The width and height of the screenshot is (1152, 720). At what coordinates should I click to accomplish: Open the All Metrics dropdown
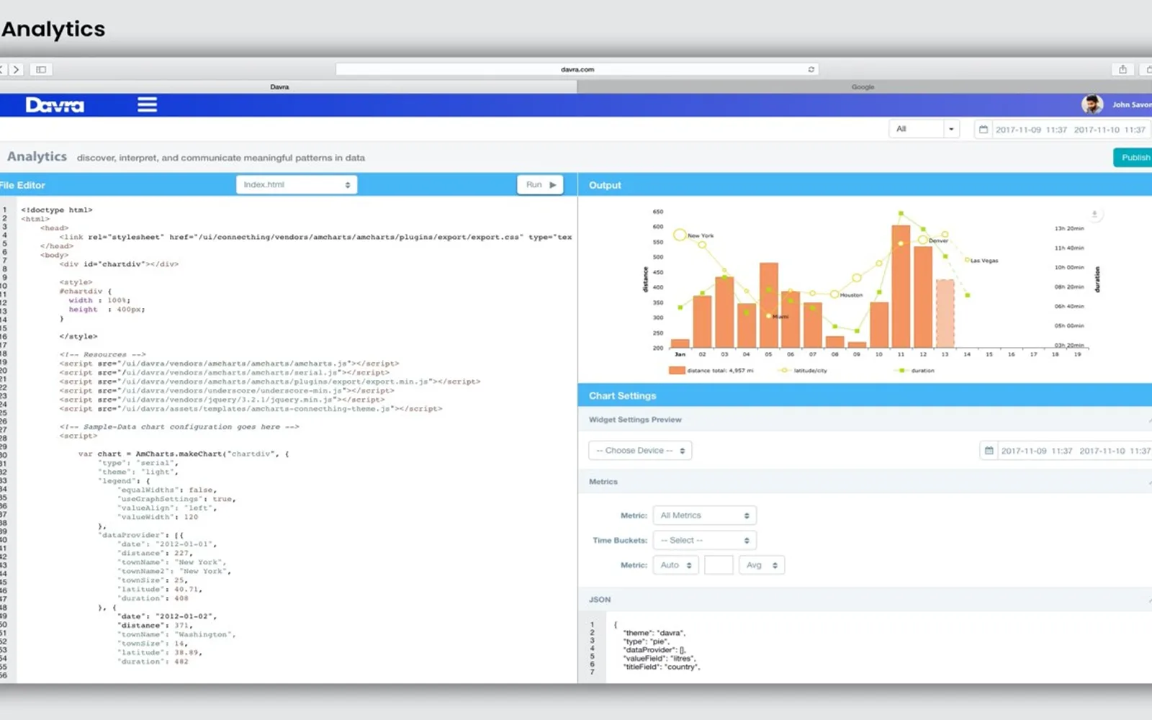point(705,516)
